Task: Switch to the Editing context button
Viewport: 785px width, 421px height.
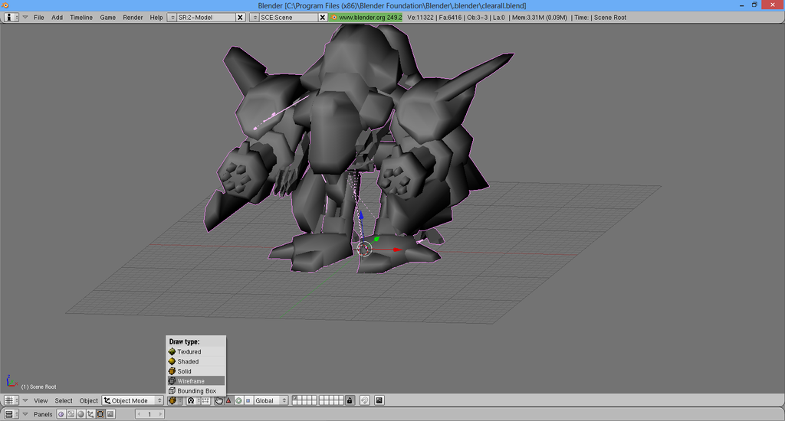Action: (x=100, y=414)
